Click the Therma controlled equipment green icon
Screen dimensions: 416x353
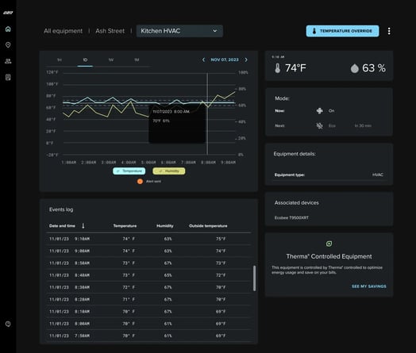click(x=329, y=244)
